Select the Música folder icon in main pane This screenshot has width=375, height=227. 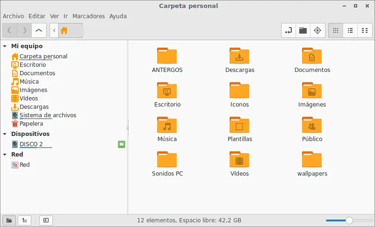167,125
